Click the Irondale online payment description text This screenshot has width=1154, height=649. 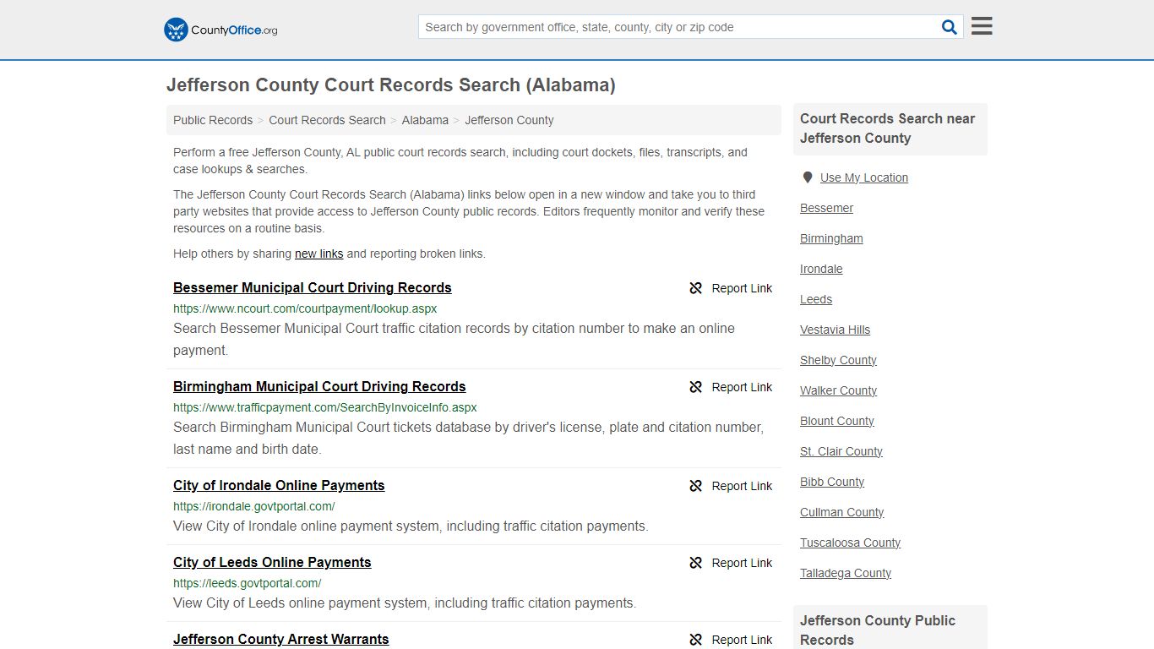coord(411,526)
